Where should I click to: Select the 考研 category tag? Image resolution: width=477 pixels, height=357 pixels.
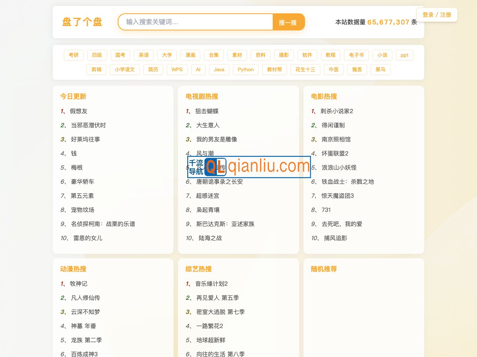[74, 55]
